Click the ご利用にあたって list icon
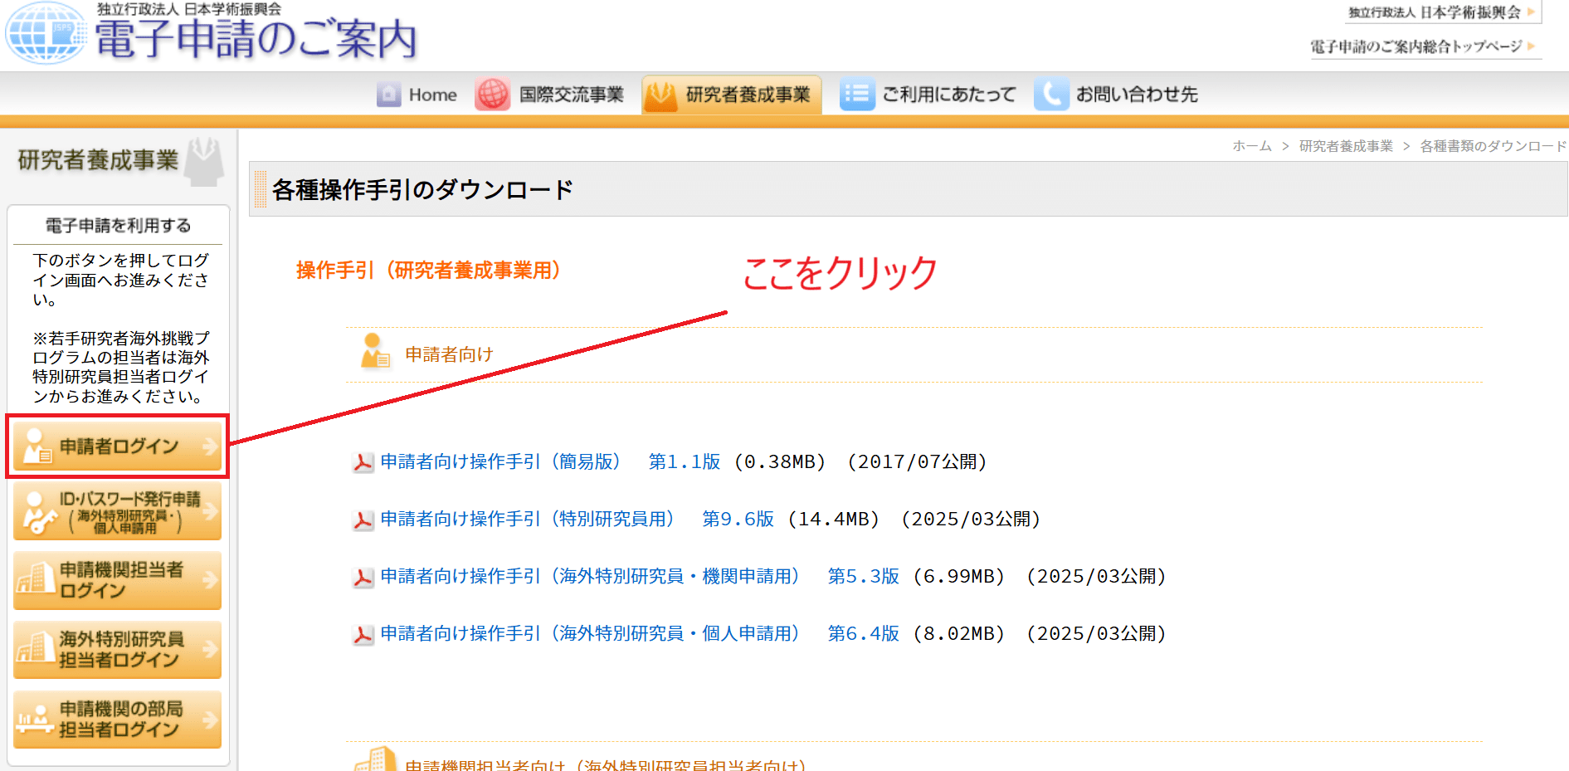The height and width of the screenshot is (771, 1569). 856,95
